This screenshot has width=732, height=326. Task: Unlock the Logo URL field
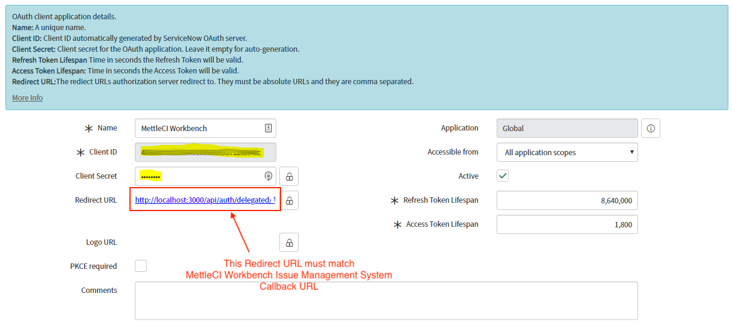point(289,242)
